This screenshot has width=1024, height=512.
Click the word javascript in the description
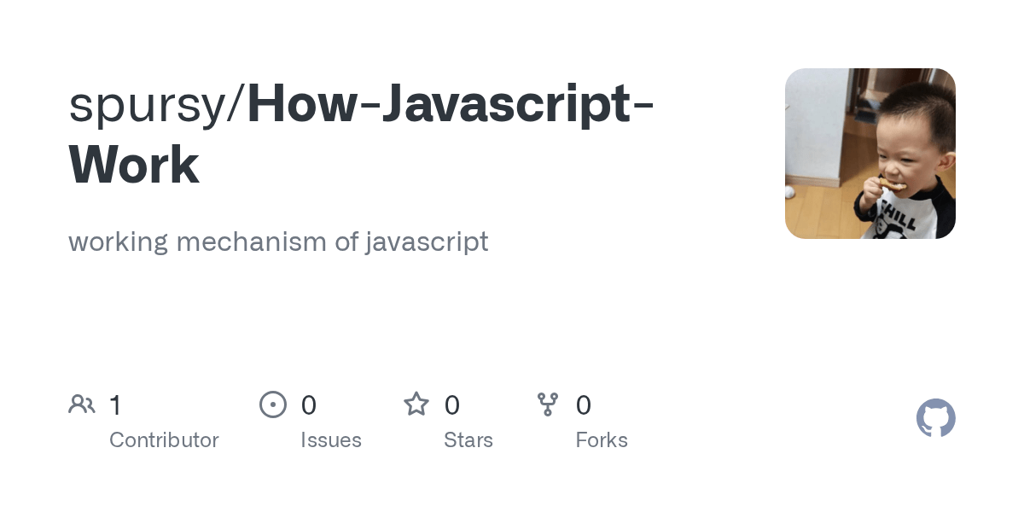tap(427, 242)
